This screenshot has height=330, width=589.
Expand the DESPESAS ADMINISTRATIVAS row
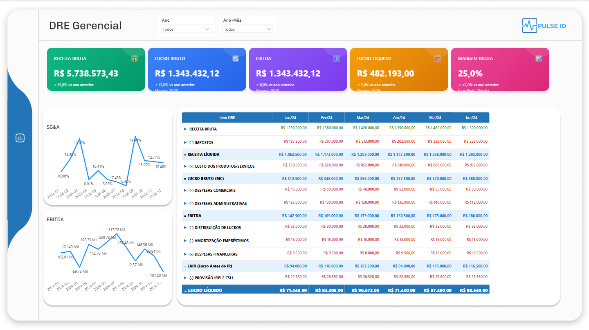click(186, 203)
